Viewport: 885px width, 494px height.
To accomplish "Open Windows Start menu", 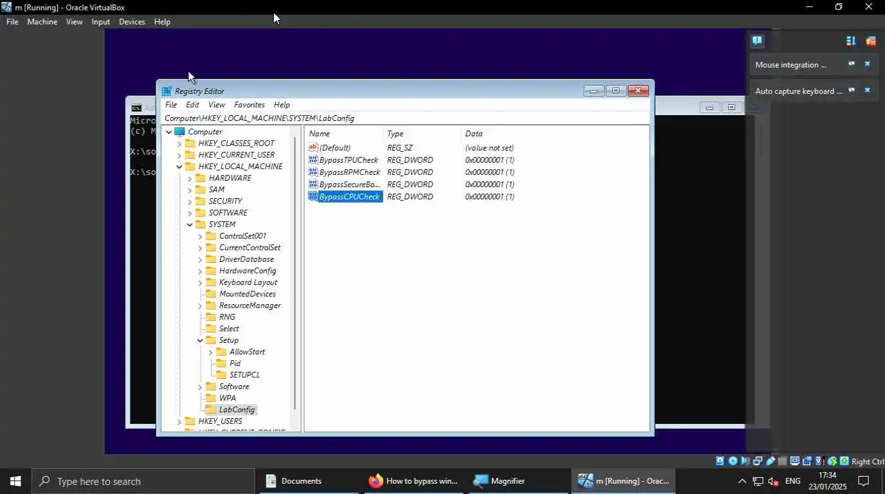I will coord(15,481).
